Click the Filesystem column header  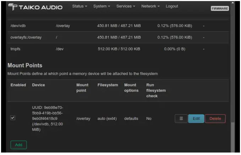(108, 85)
